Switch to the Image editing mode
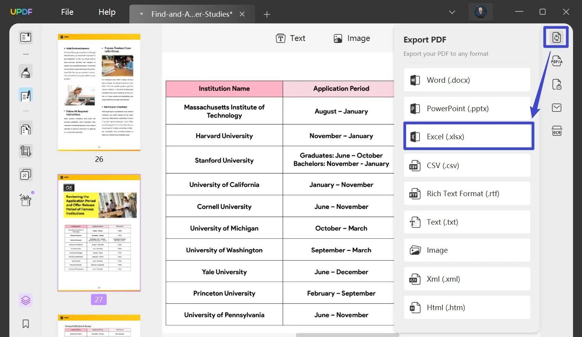The height and width of the screenshot is (337, 582). (351, 38)
